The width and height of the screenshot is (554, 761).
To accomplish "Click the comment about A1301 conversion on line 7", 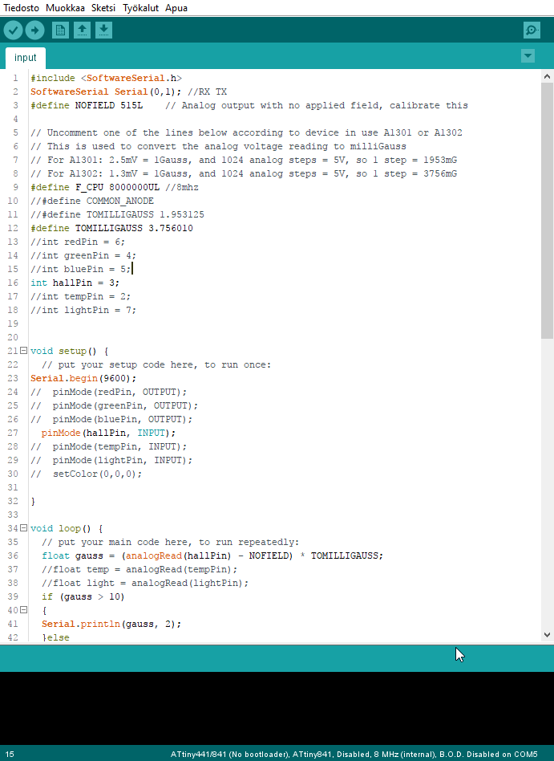I will click(244, 161).
